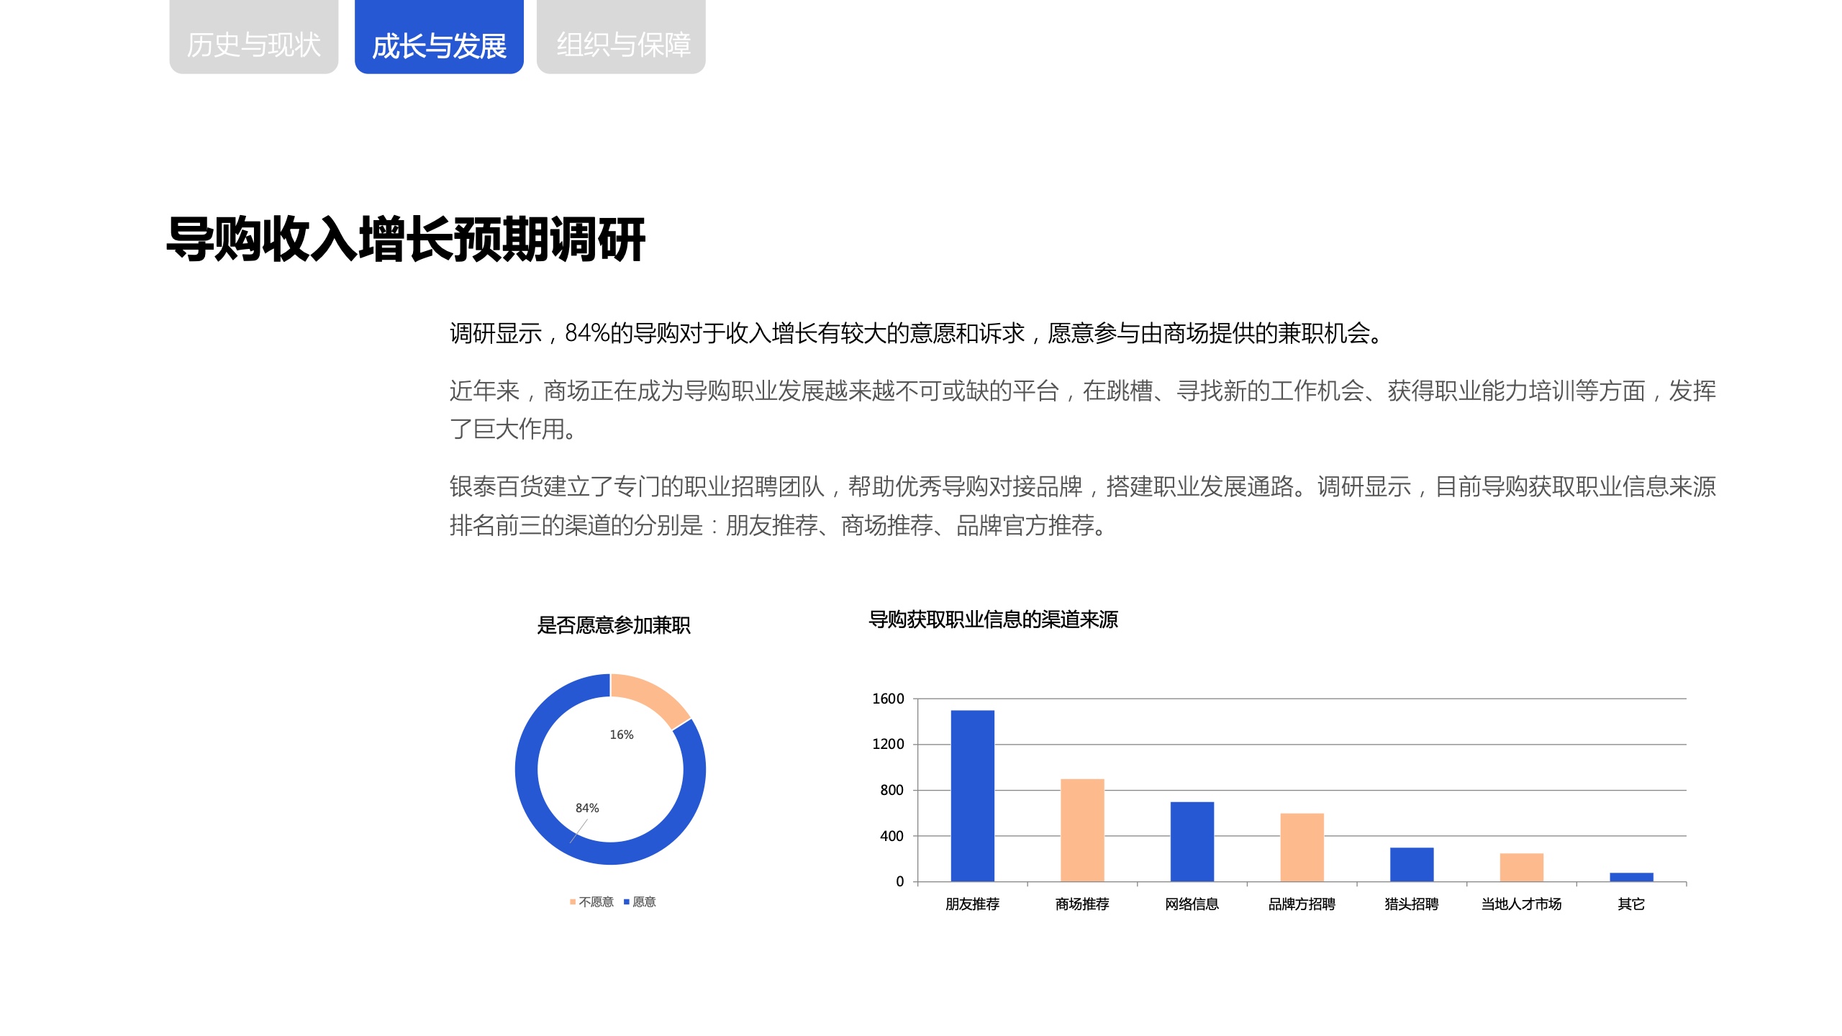Click the 网络信息 axis label
1842x1036 pixels.
click(1192, 904)
